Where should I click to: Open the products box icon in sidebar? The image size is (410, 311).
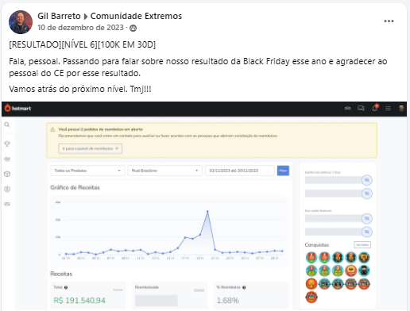coord(7,174)
